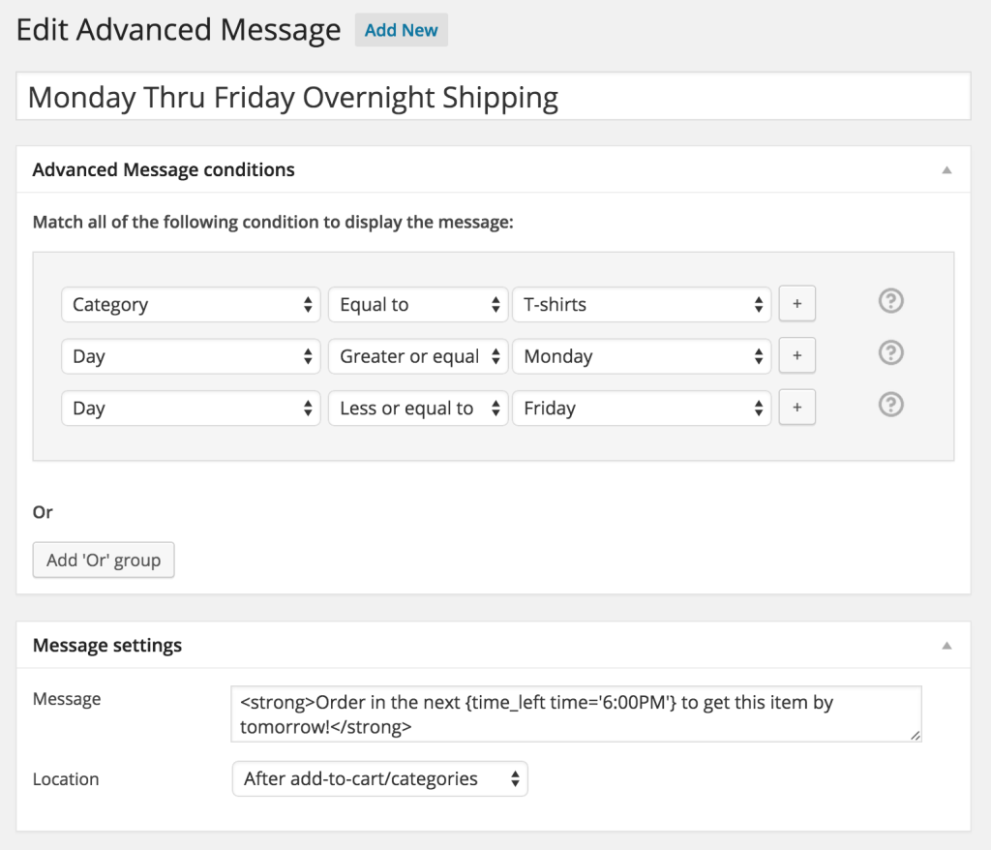Open the Location dropdown under Message settings
Viewport: 991px width, 850px height.
tap(379, 778)
